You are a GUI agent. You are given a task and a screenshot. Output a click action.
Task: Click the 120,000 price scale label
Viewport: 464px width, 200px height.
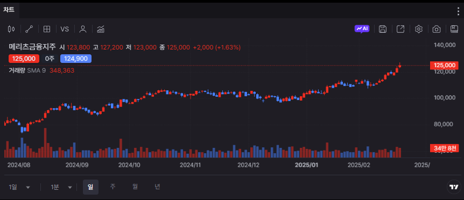[445, 72]
